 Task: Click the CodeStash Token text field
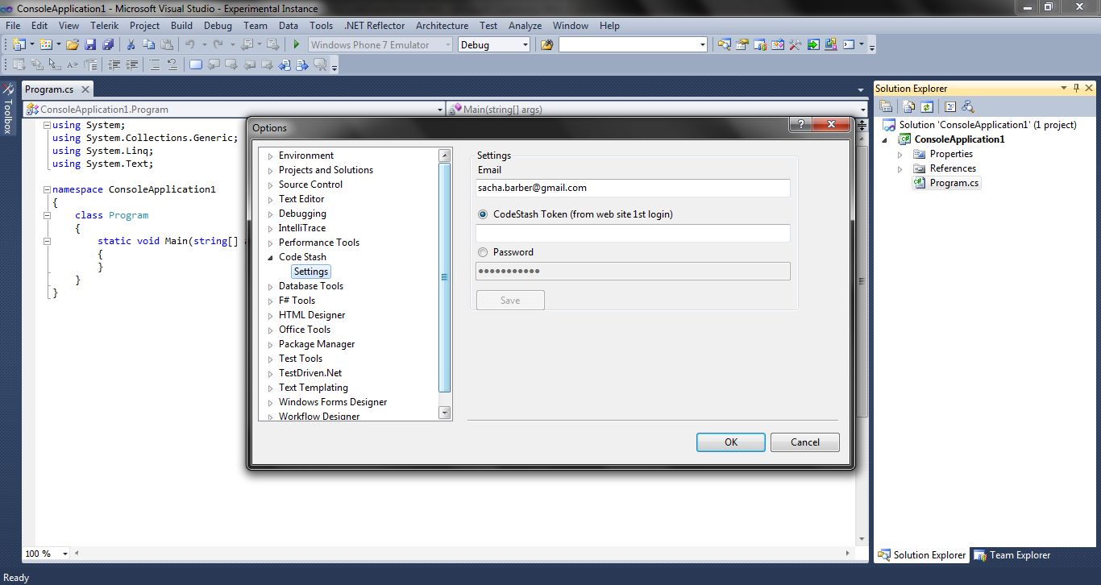[633, 234]
